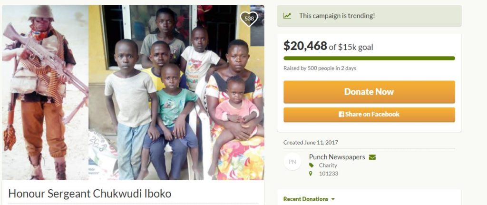Image resolution: width=487 pixels, height=205 pixels.
Task: Click the $20,468 raised amount
Action: click(305, 46)
